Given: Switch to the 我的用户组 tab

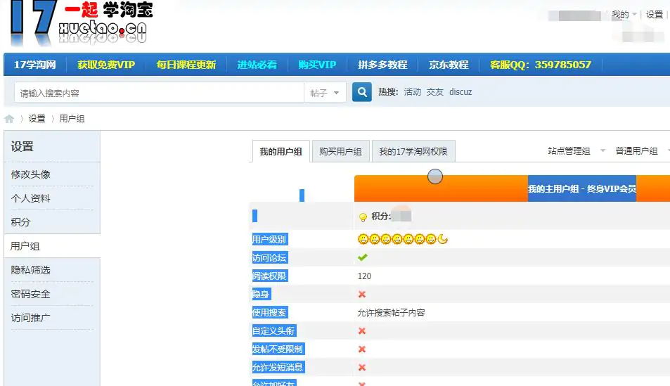Looking at the screenshot, I should [x=281, y=151].
